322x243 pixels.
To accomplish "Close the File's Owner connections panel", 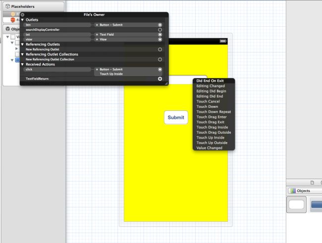I will click(23, 14).
